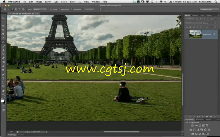Add a Vibrance adjustment
The width and height of the screenshot is (220, 137).
pos(207,125)
